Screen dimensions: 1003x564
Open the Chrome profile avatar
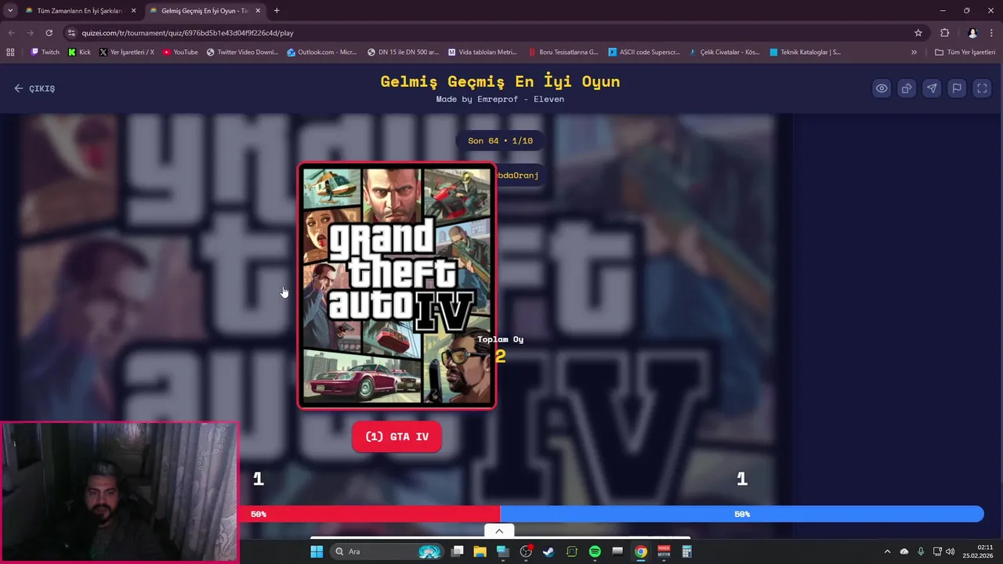(972, 33)
